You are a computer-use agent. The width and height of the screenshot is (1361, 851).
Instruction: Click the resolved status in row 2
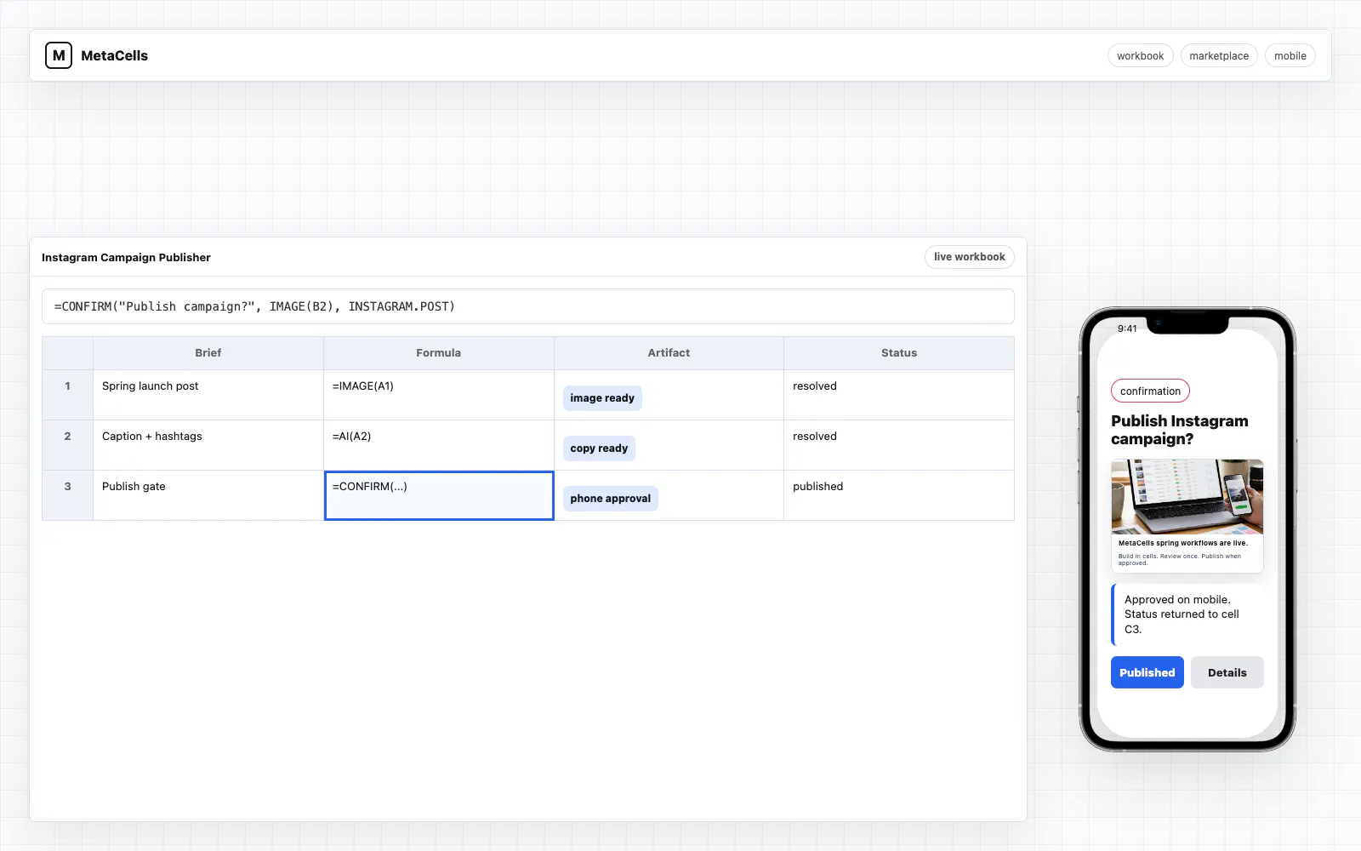(899, 445)
